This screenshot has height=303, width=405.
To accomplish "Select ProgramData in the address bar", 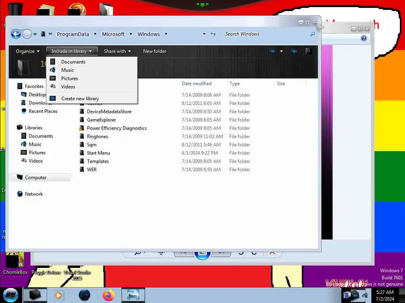I will pos(73,34).
